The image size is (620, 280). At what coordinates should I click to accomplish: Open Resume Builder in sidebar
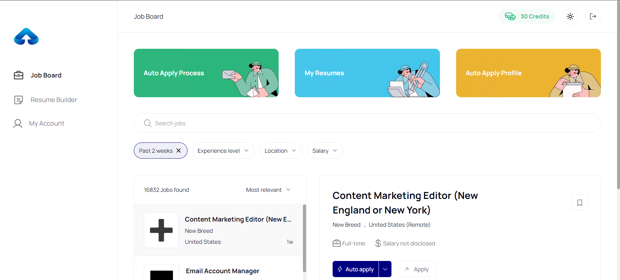tap(53, 100)
